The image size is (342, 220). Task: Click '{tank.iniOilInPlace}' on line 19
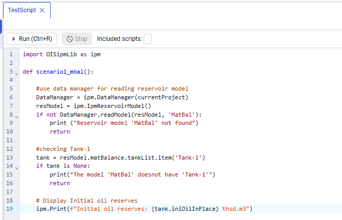coord(185,209)
